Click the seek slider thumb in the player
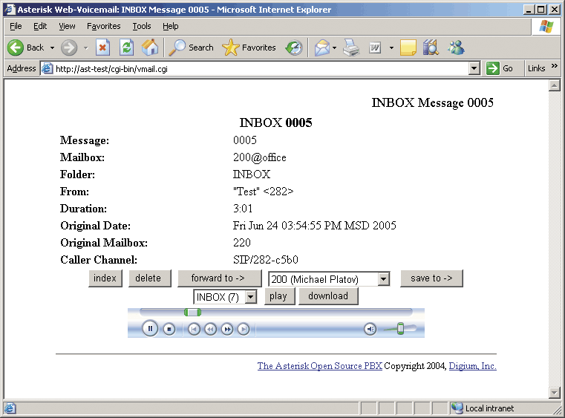The image size is (565, 418). [192, 312]
